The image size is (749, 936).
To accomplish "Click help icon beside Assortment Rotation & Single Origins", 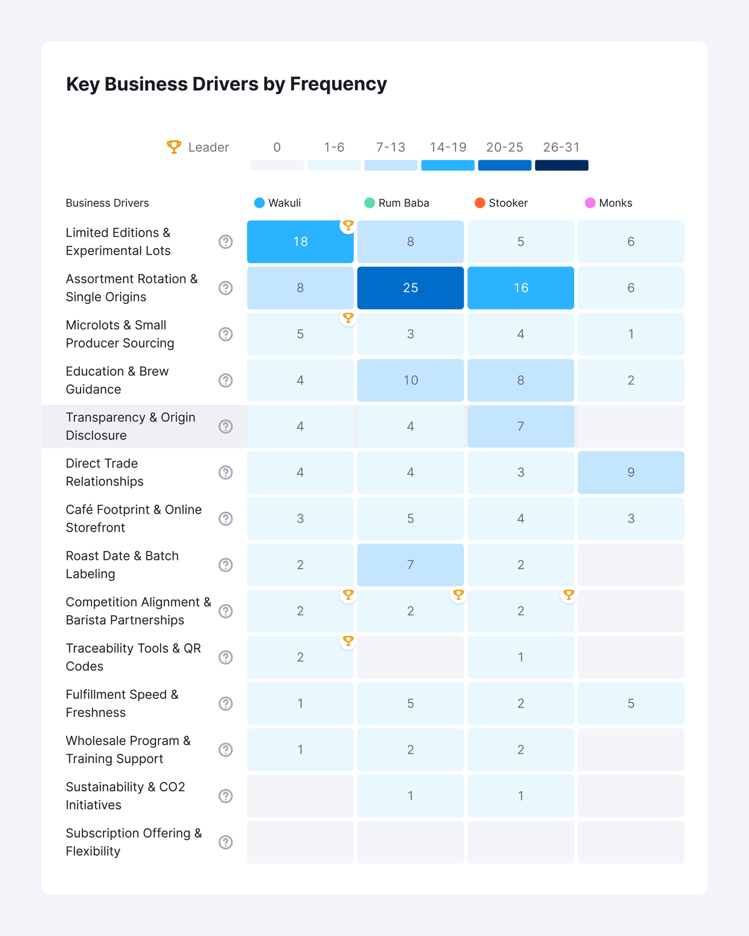I will 226,288.
